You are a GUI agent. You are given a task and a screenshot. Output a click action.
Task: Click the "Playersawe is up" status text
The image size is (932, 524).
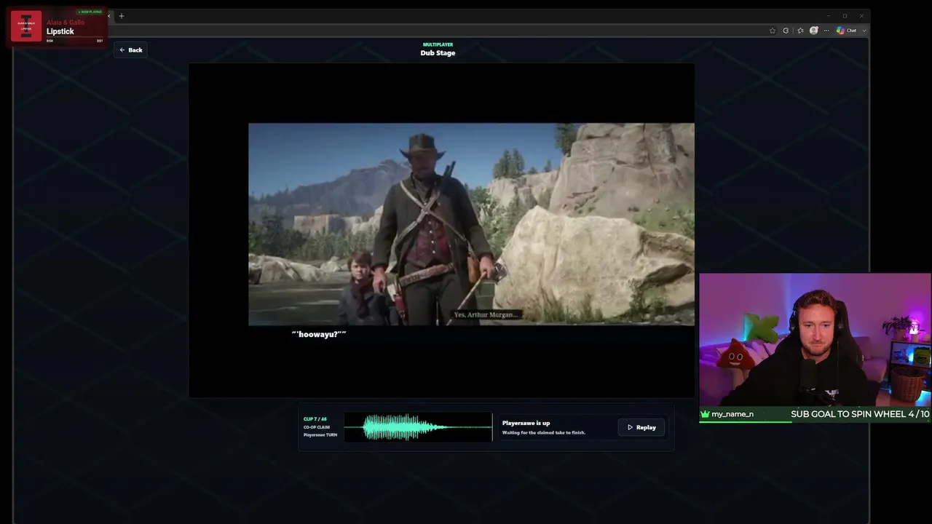(526, 423)
